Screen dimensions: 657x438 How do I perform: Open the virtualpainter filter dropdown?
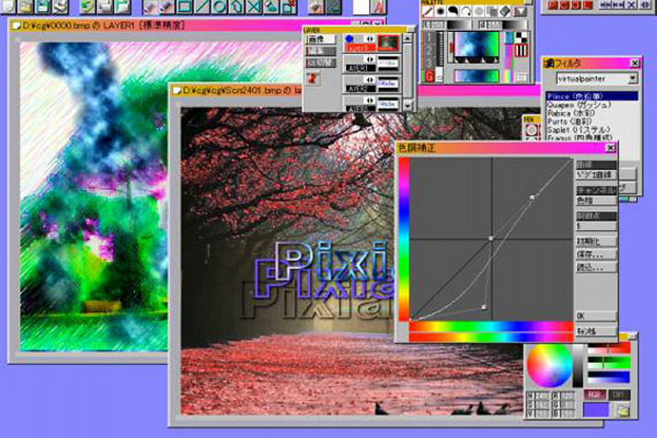coord(633,78)
